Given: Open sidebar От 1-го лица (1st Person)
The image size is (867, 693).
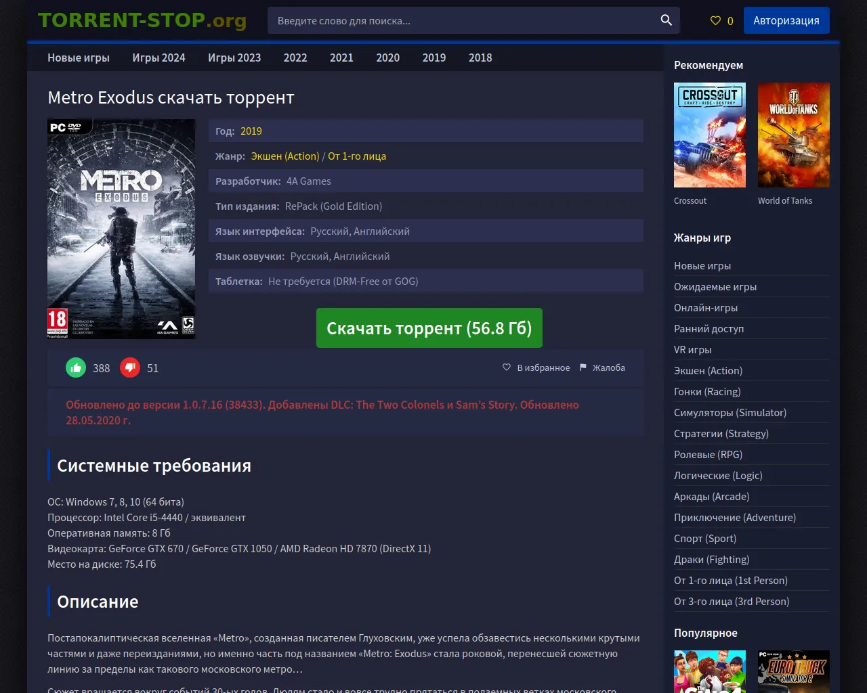Looking at the screenshot, I should click(731, 580).
